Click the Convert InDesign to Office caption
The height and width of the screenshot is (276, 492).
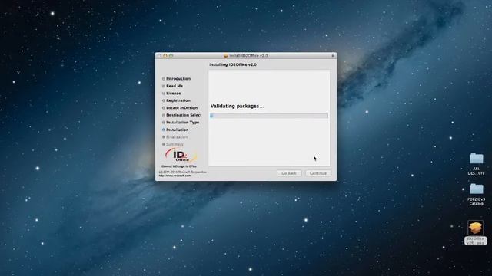[179, 166]
